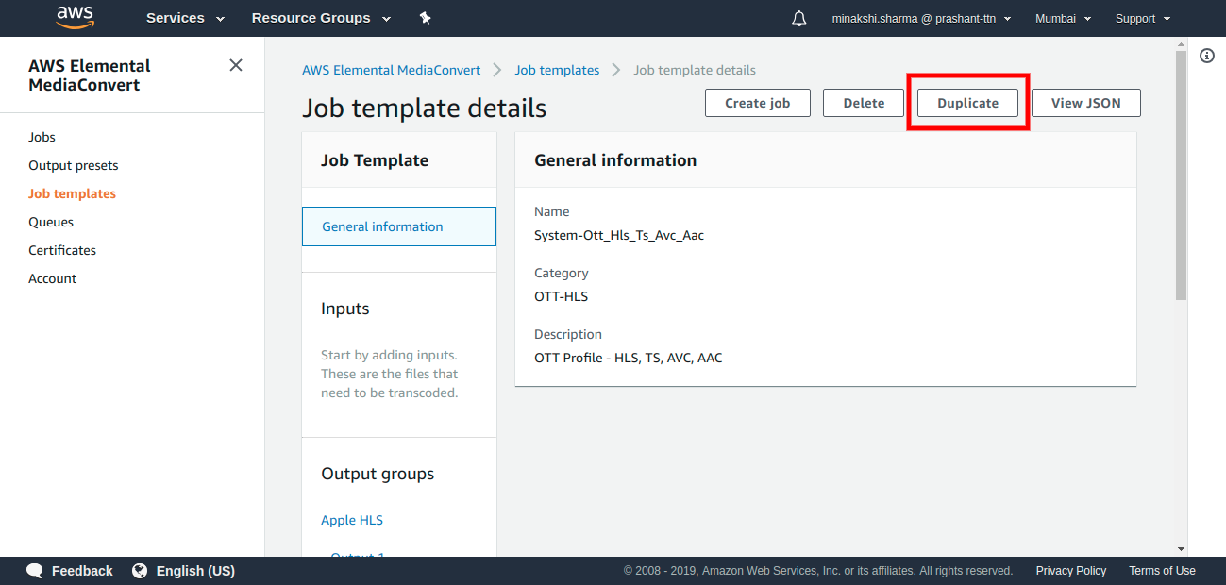Open the minakshi.sharma account dropdown
Viewport: 1226px width, 585px height.
(x=921, y=18)
